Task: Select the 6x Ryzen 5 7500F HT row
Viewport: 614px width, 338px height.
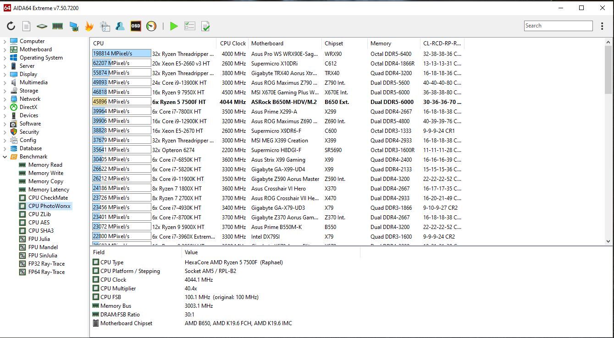Action: click(277, 102)
